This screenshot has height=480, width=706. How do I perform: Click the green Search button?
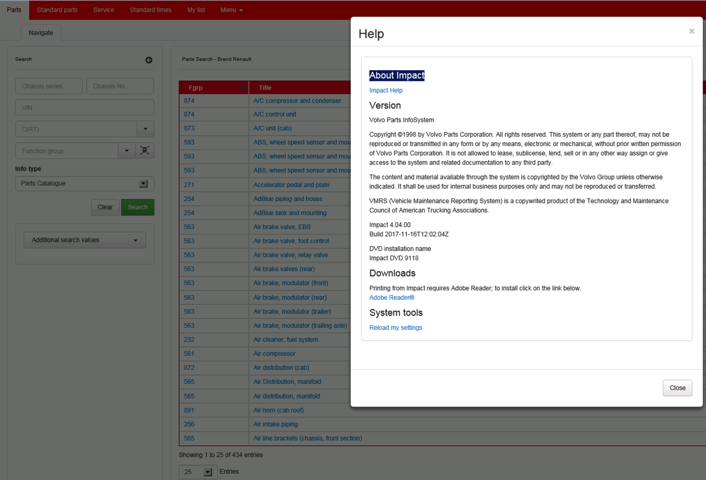pos(138,207)
